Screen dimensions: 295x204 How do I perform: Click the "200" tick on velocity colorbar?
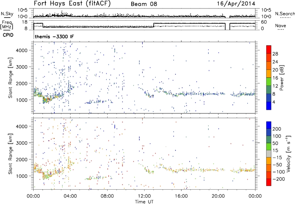[x=277, y=129]
